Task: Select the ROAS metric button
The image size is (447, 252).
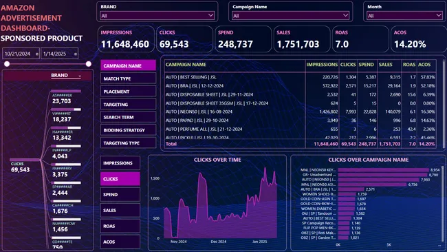Action: pyautogui.click(x=120, y=226)
